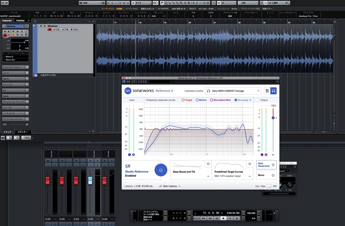Expand the Bass Boost and Tilt panel

point(208,176)
